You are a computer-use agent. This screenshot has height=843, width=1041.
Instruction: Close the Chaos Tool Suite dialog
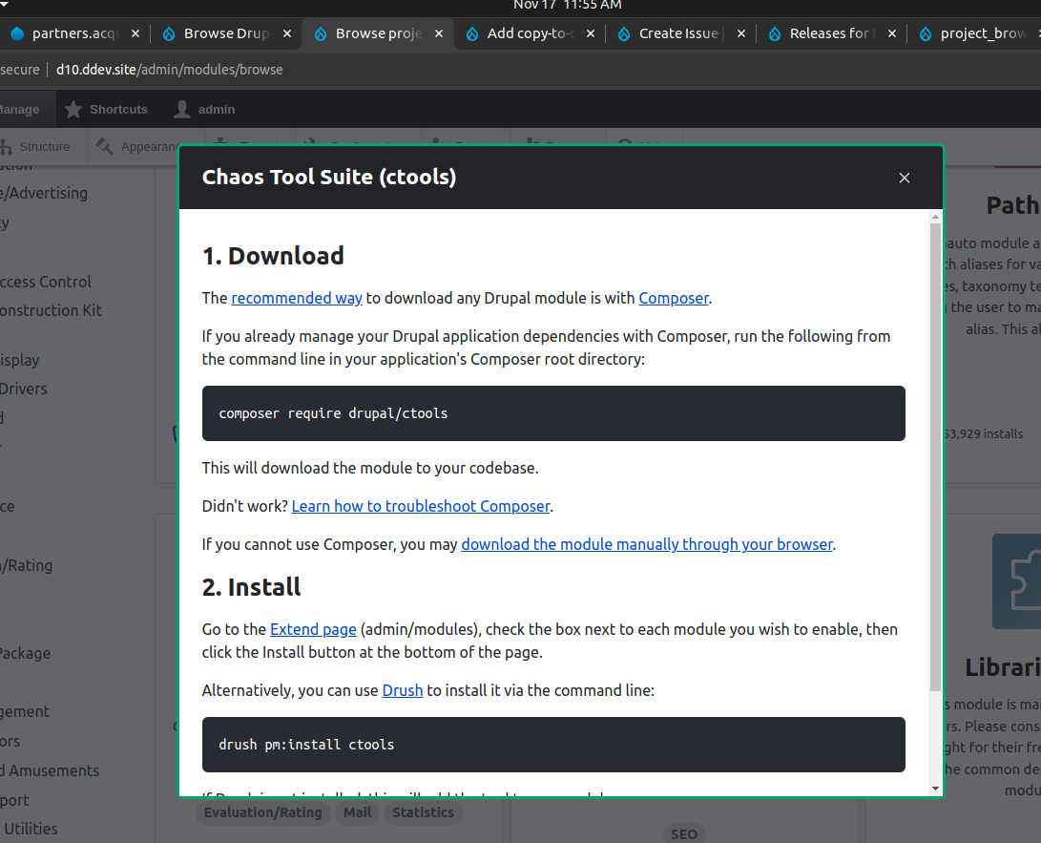905,178
